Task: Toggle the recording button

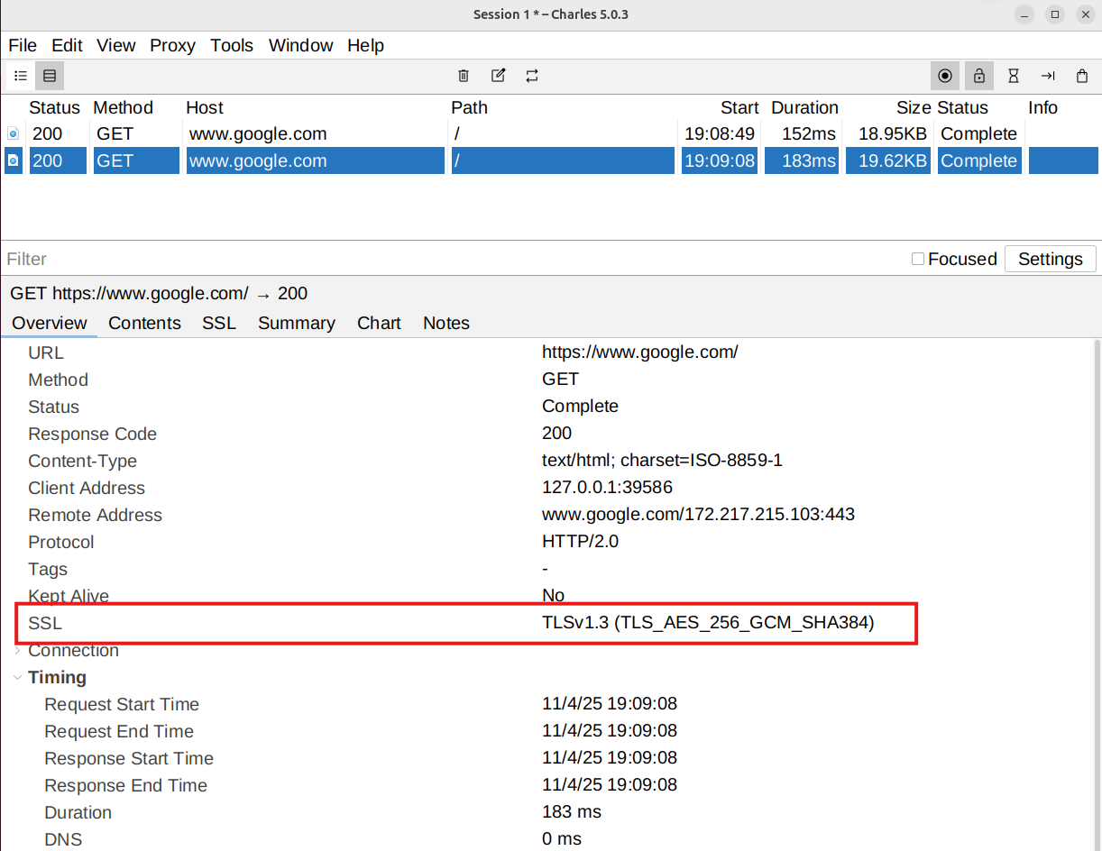Action: [x=945, y=76]
